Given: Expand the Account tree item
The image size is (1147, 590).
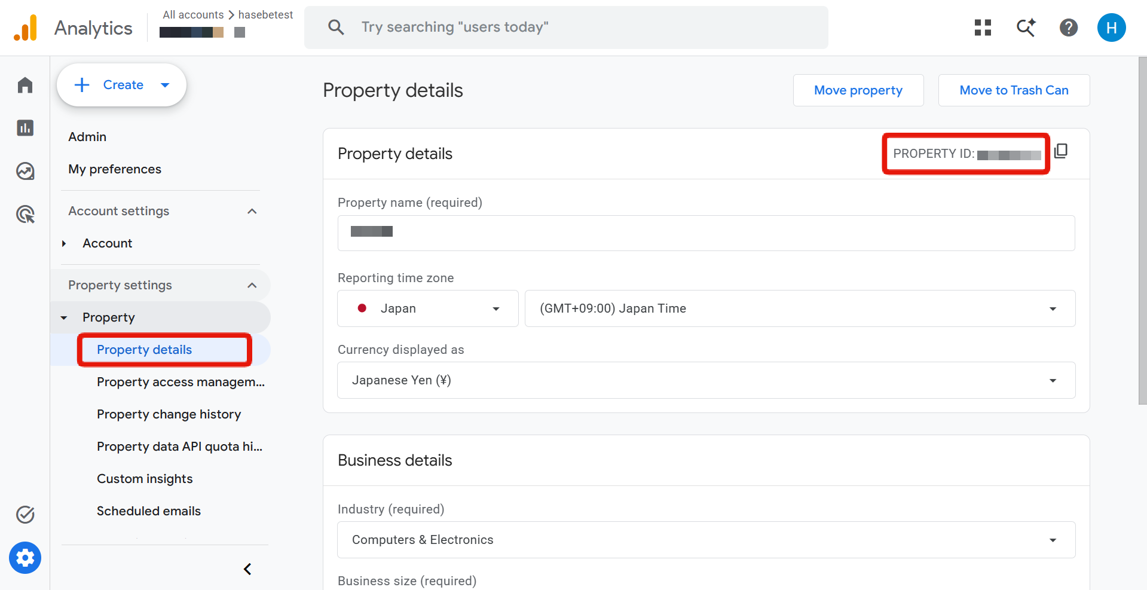Looking at the screenshot, I should [x=64, y=243].
